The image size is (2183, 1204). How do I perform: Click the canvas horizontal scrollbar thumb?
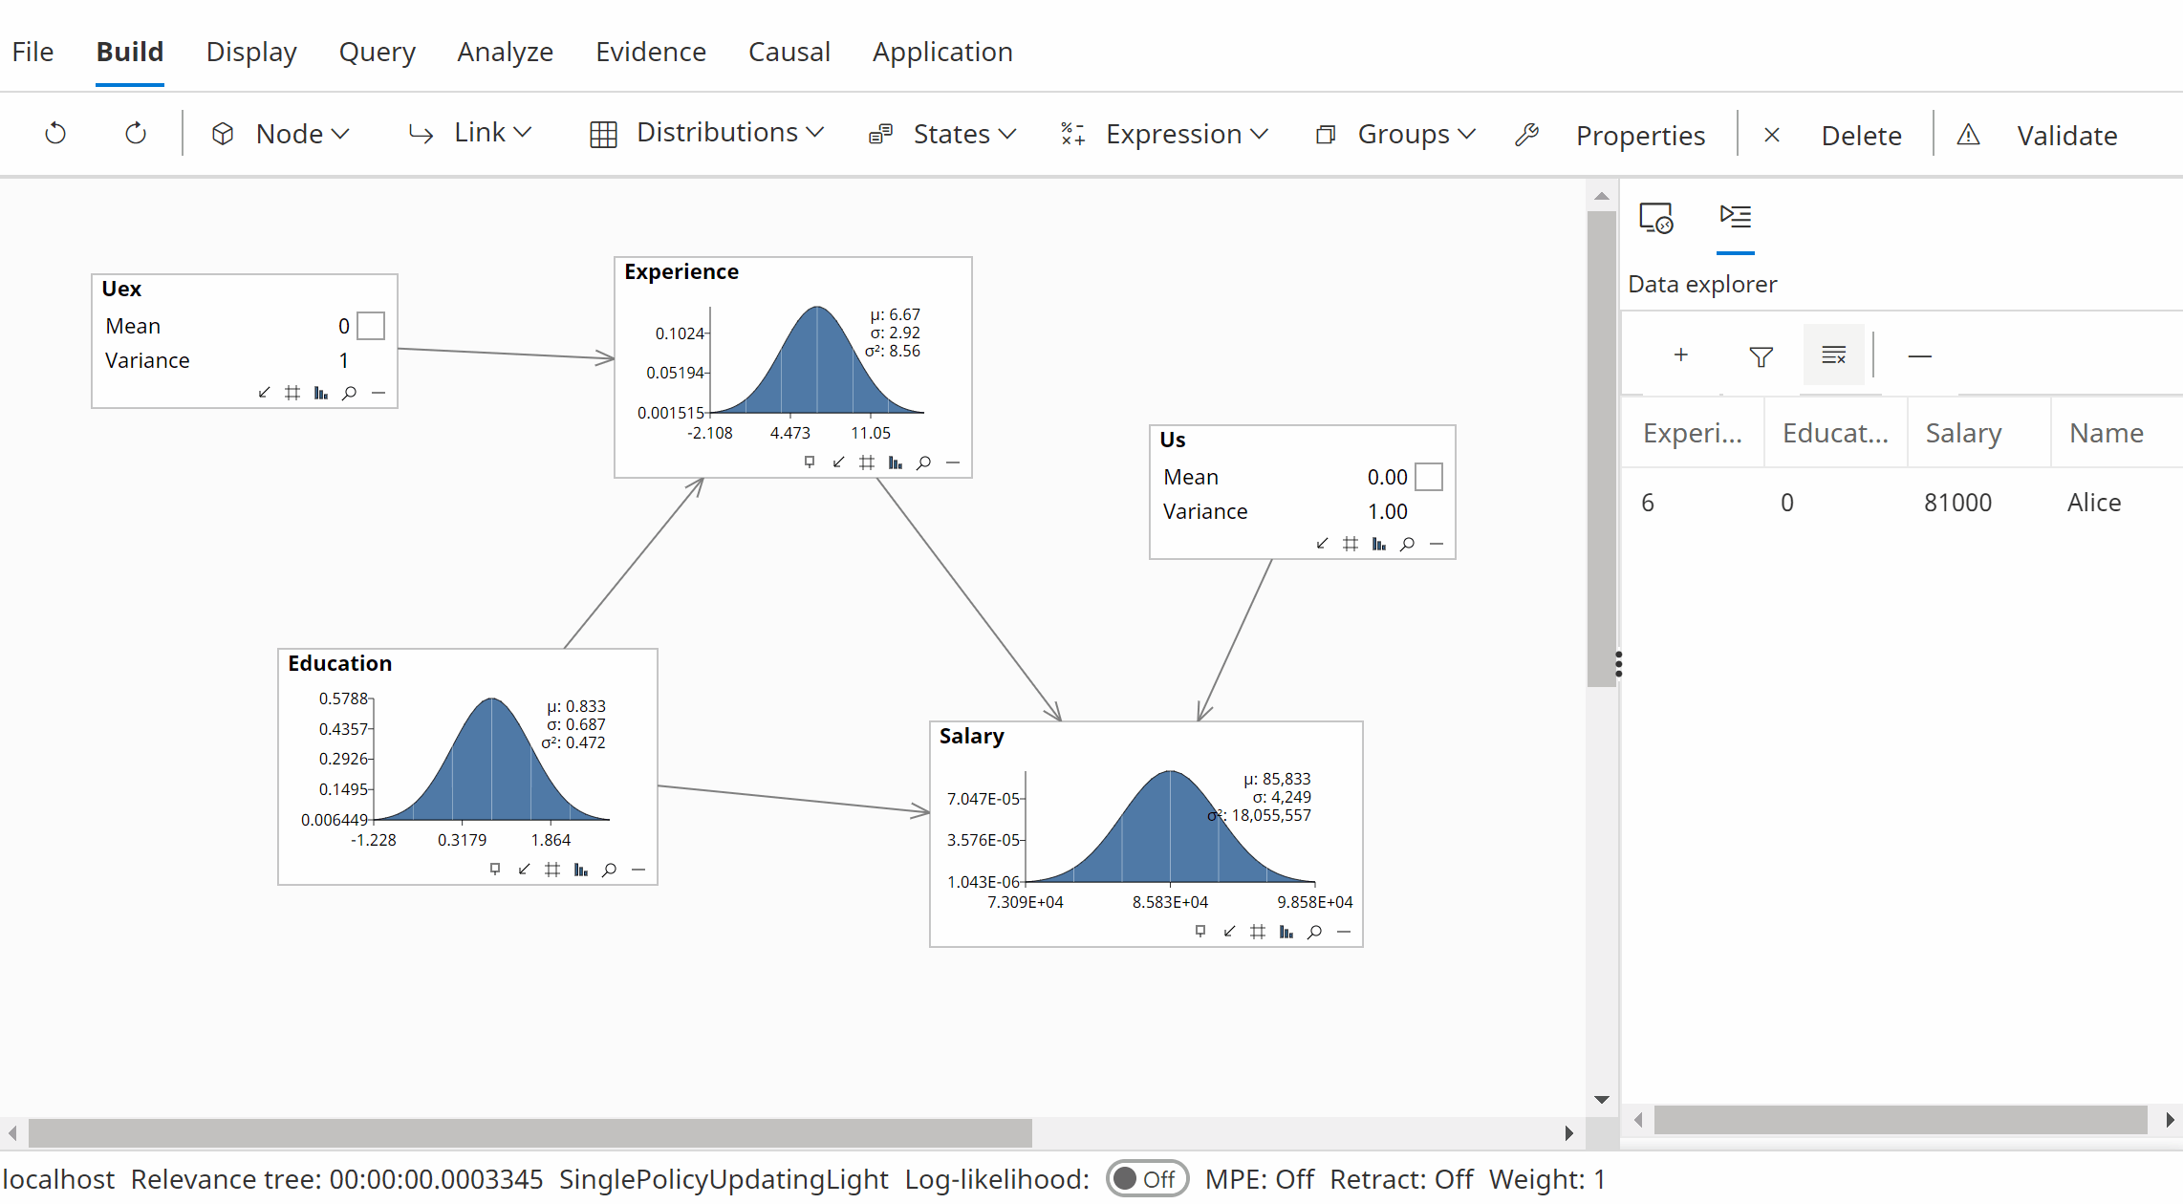click(x=530, y=1132)
